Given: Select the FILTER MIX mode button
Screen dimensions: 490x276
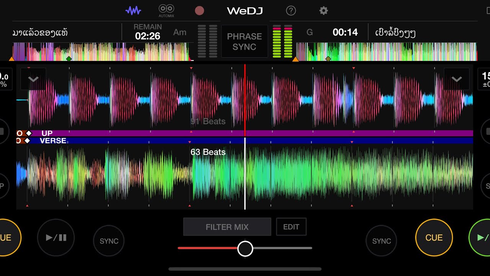Looking at the screenshot, I should click(227, 227).
